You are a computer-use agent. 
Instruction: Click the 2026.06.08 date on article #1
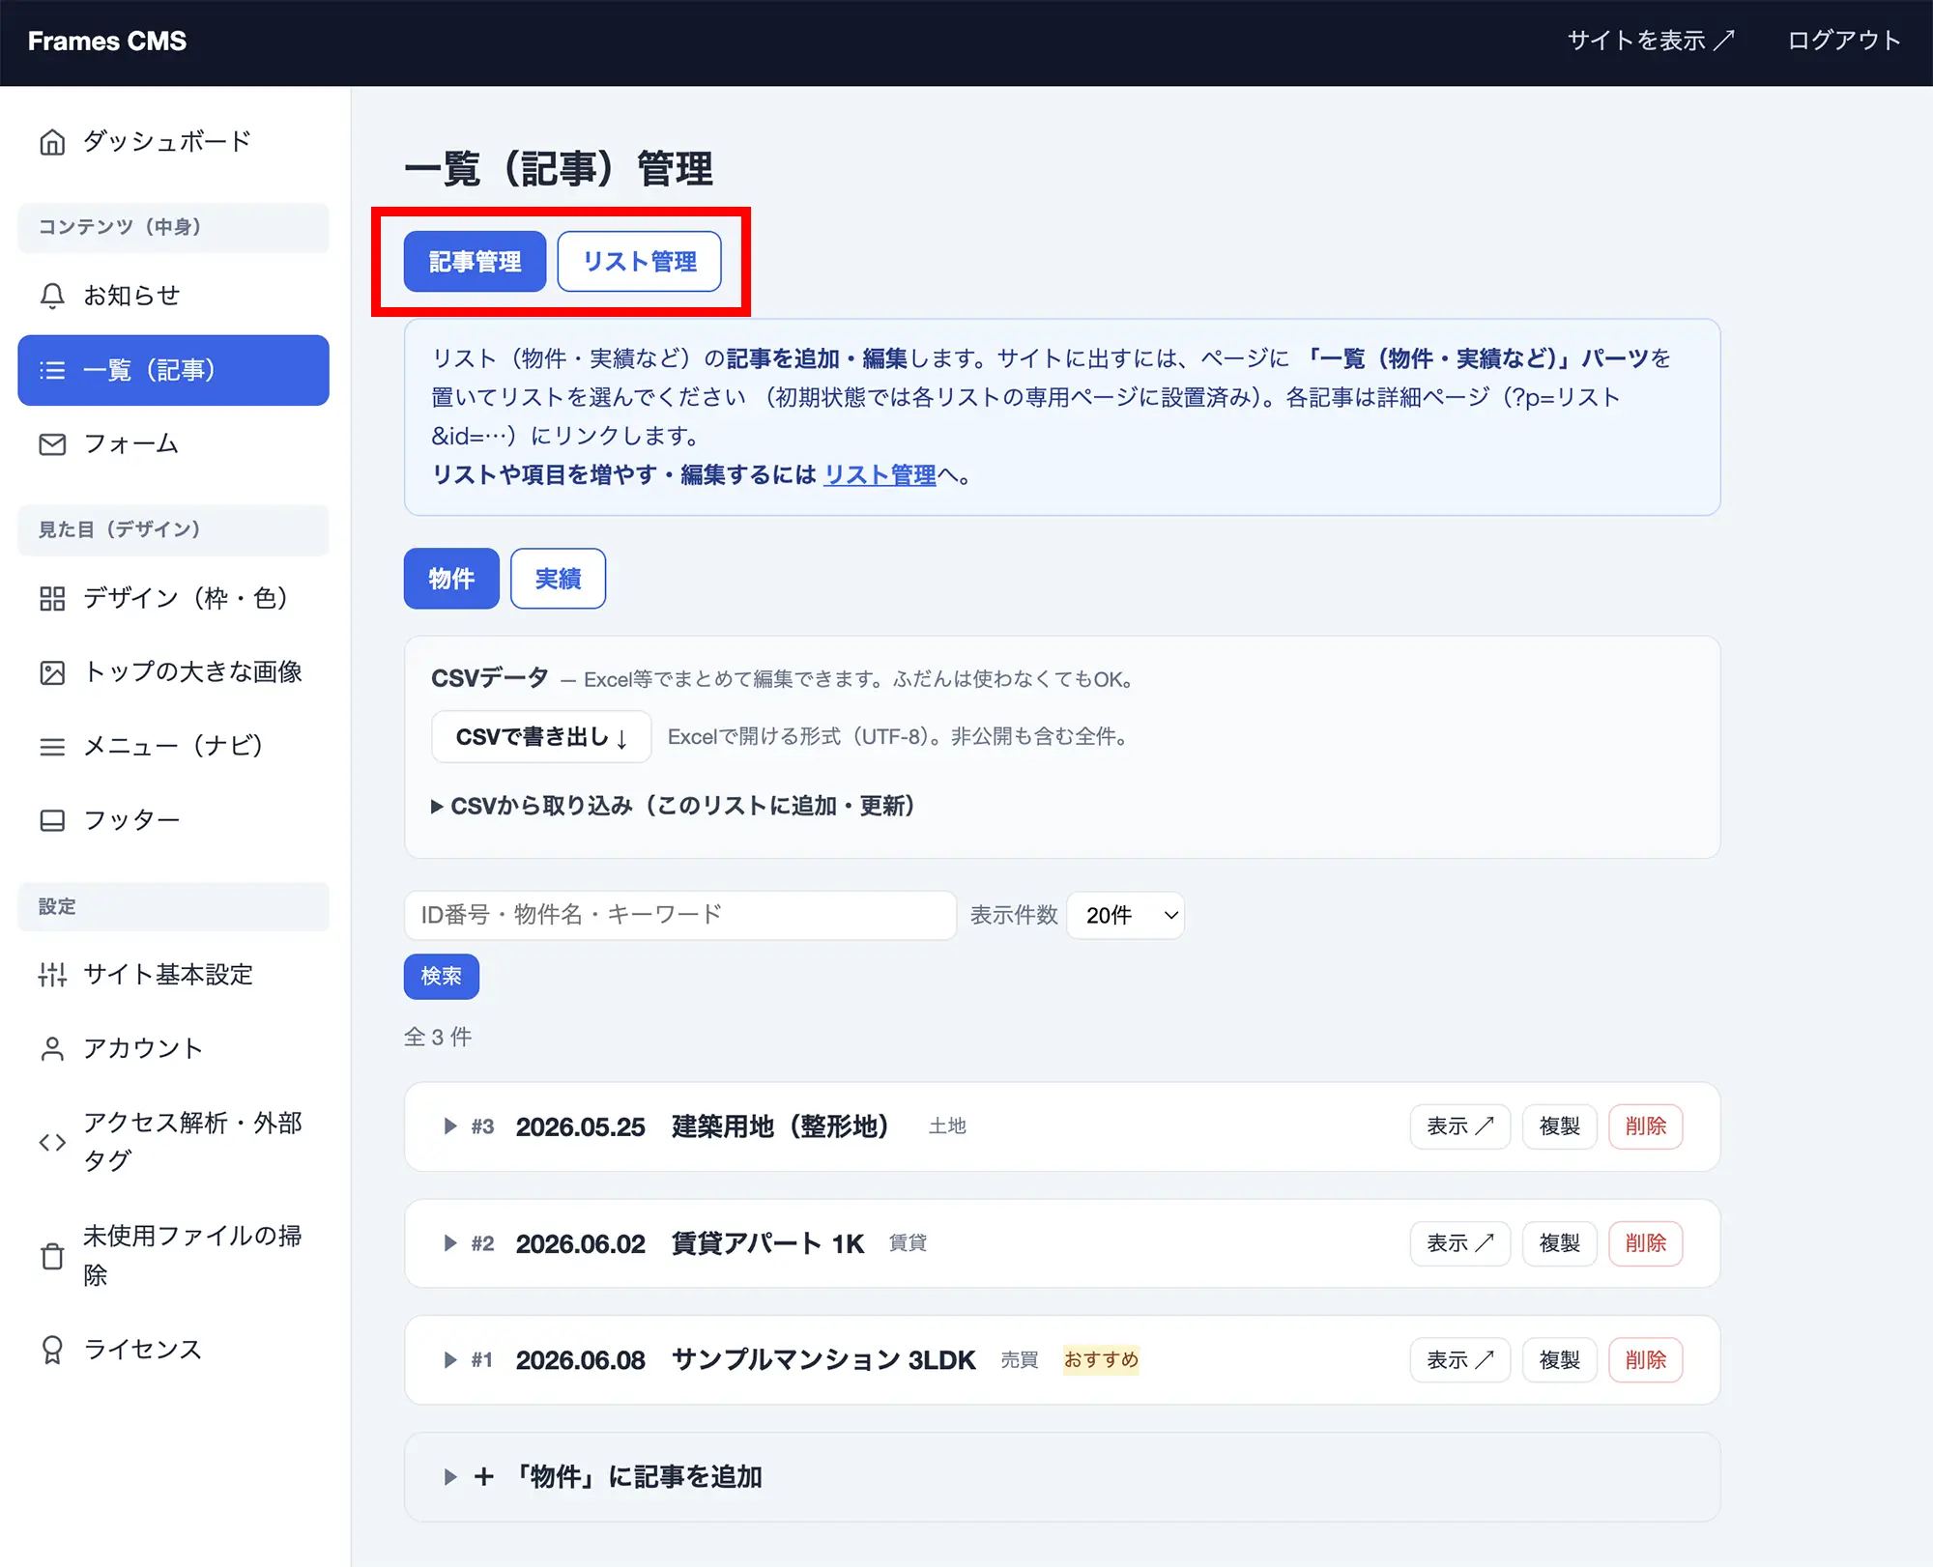(x=580, y=1360)
